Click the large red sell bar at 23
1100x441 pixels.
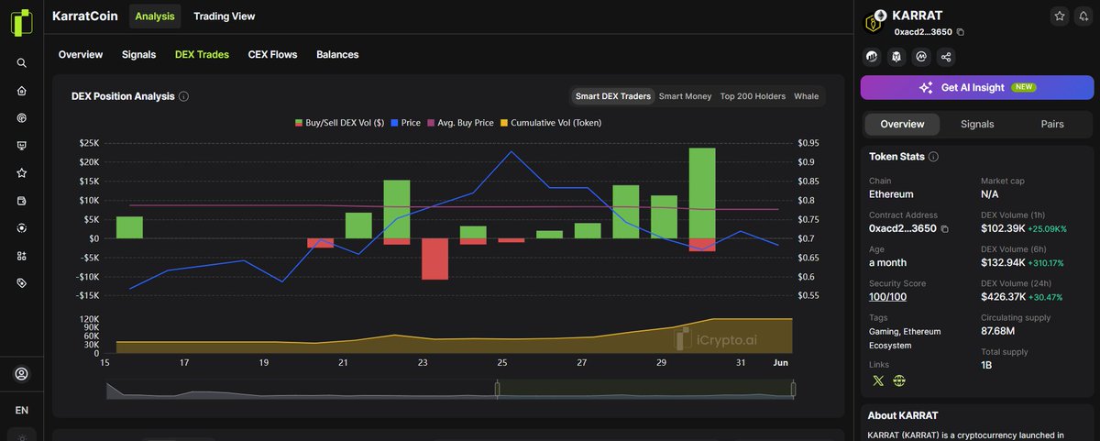(x=434, y=259)
